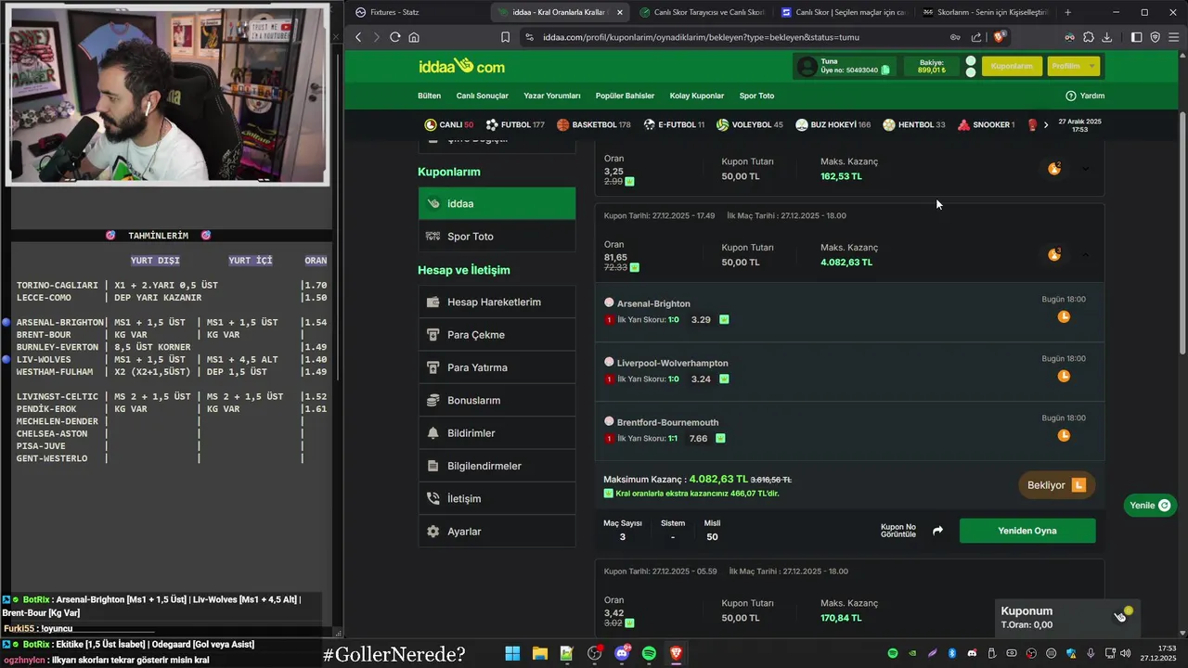Viewport: 1188px width, 668px height.
Task: Click the Yeniden Oyna button
Action: pos(1027,531)
